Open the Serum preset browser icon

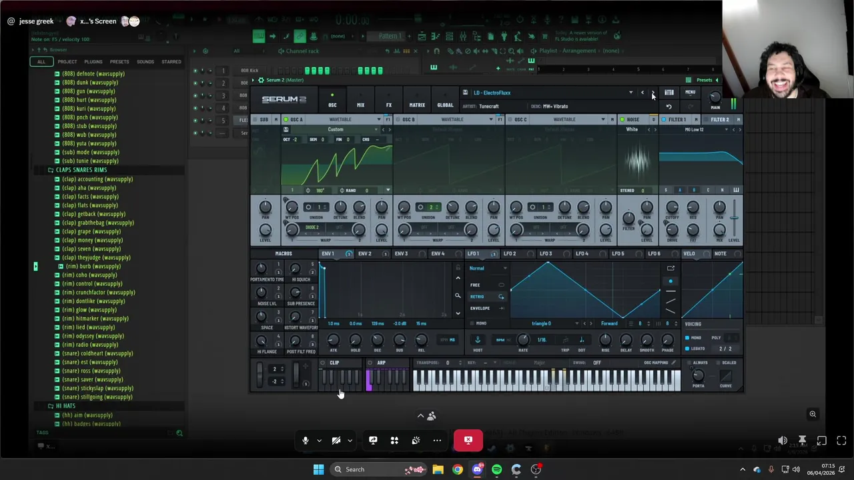click(x=669, y=93)
